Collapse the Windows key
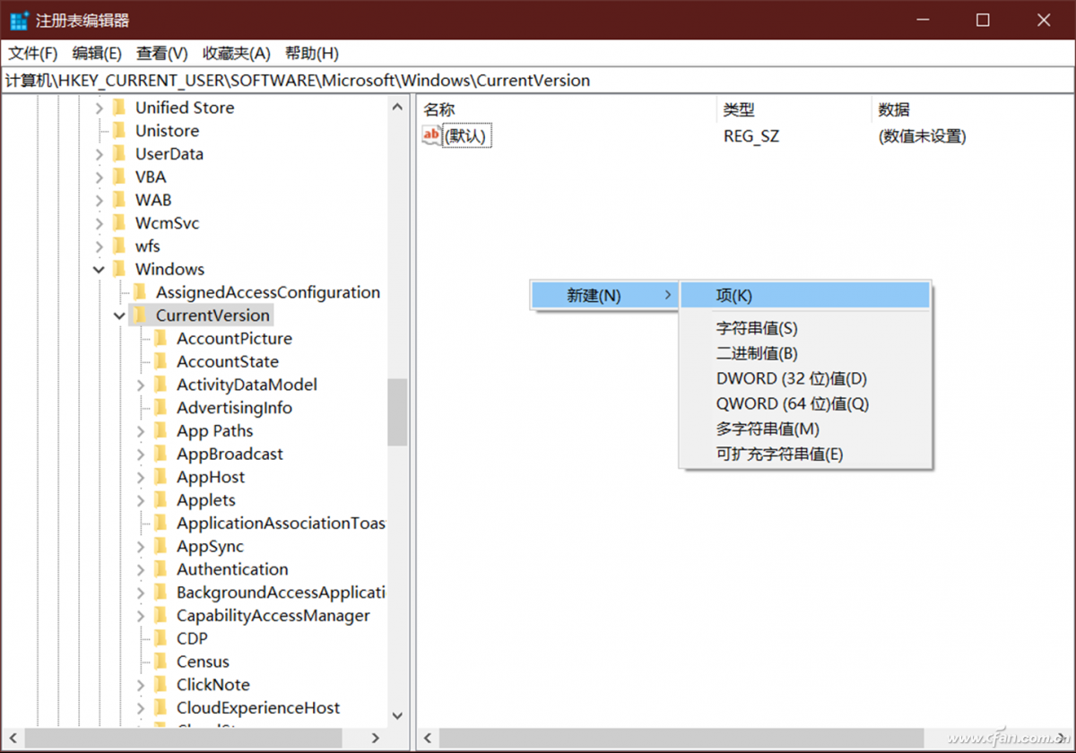The height and width of the screenshot is (753, 1076). 99,270
